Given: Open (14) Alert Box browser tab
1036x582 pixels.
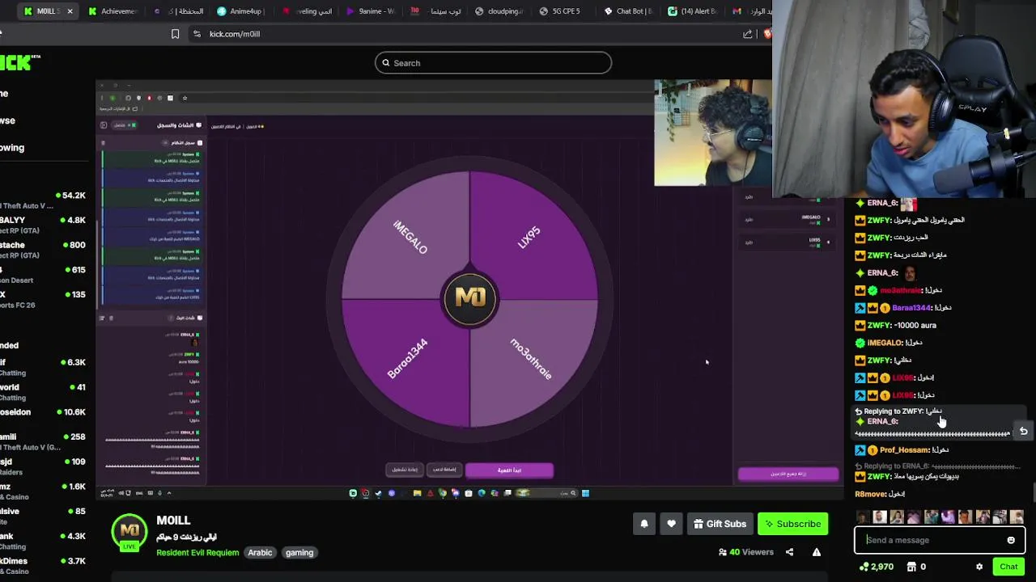Looking at the screenshot, I should [693, 11].
